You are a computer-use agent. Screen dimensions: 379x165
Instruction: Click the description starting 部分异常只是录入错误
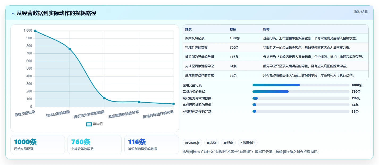305,66
